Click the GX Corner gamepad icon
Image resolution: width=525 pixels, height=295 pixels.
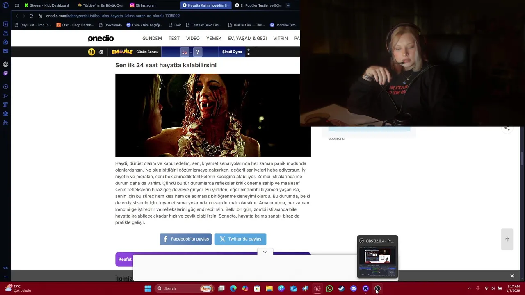tap(17, 5)
